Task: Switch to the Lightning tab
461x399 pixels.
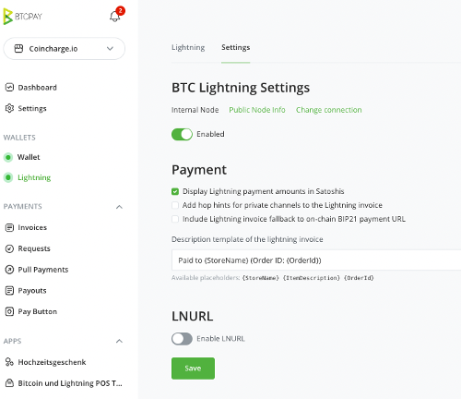Action: 188,47
